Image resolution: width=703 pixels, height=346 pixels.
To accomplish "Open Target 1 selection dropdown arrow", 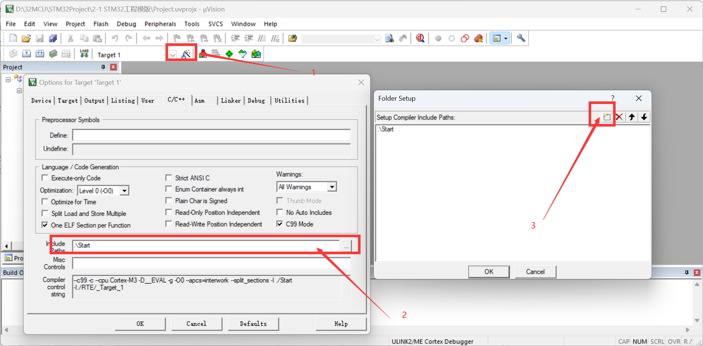I will pos(173,55).
